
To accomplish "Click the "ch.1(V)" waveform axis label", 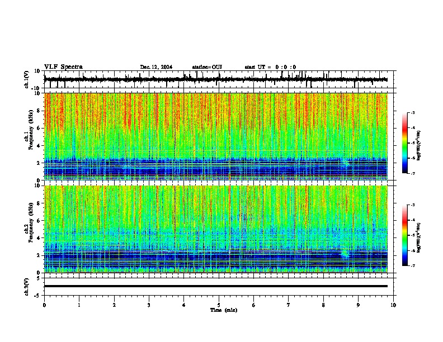I will click(27, 79).
